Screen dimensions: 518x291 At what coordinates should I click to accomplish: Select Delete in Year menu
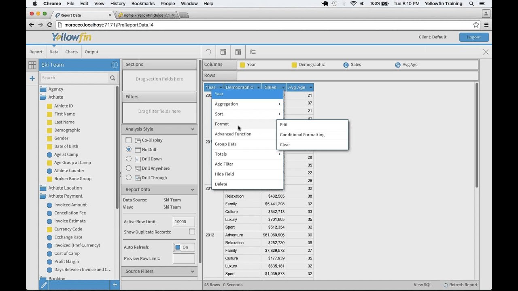point(247,184)
